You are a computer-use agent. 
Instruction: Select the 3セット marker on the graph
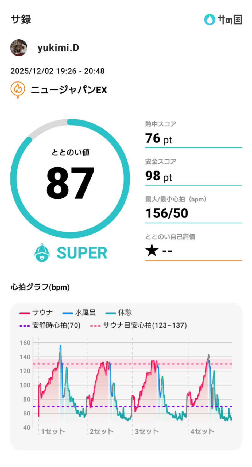(x=146, y=431)
